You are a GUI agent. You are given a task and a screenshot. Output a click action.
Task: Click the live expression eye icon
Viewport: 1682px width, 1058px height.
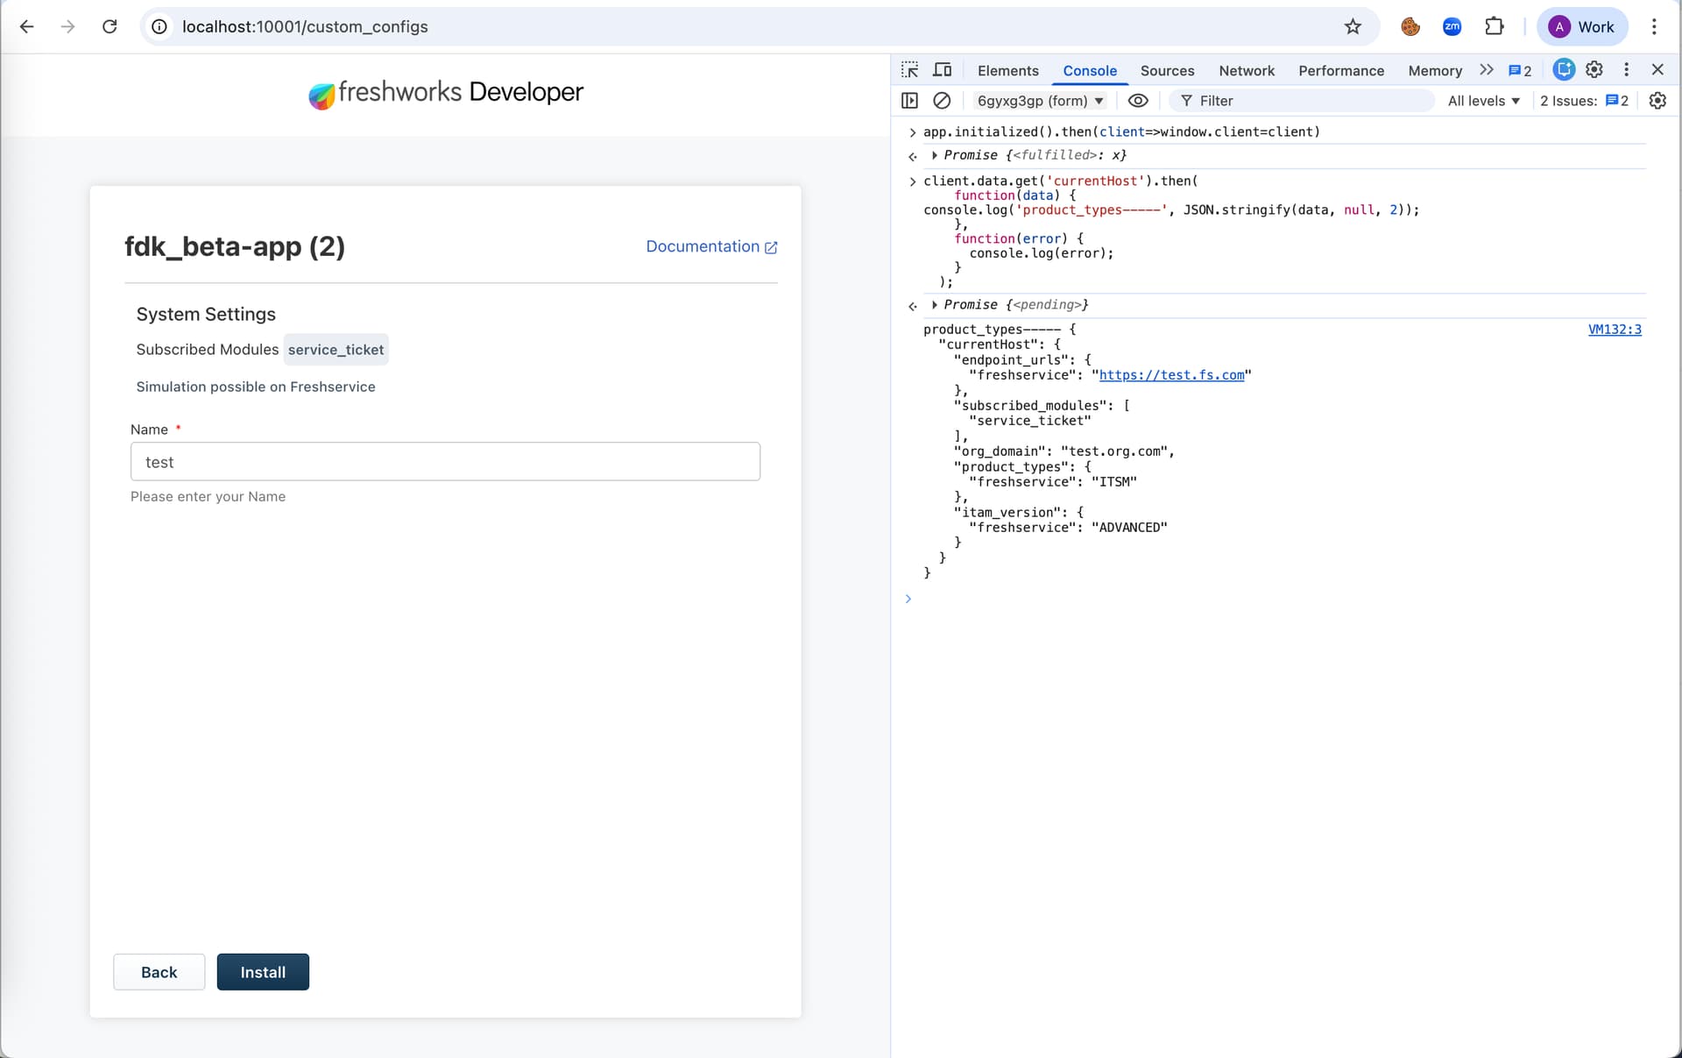coord(1137,101)
